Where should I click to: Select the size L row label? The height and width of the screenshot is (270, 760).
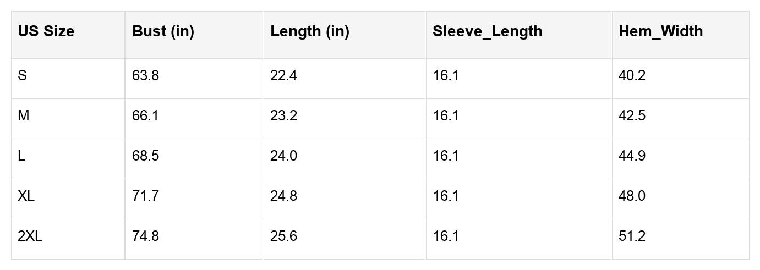point(21,156)
